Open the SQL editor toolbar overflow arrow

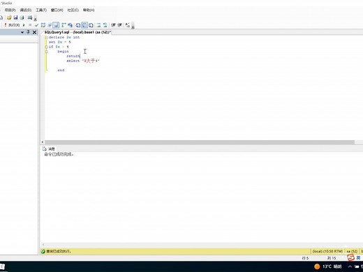[x=133, y=27]
